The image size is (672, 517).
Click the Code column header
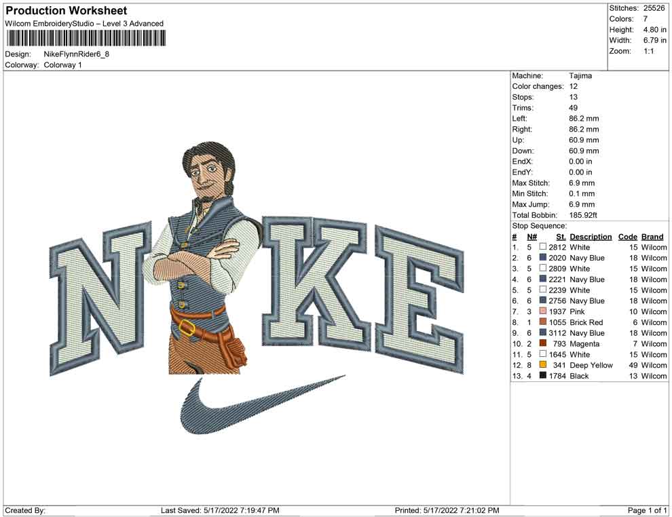coord(627,236)
